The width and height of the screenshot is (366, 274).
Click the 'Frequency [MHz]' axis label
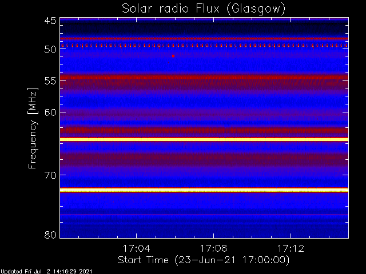coord(33,128)
